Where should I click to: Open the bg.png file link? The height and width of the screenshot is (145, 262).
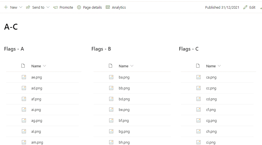pos(124,132)
